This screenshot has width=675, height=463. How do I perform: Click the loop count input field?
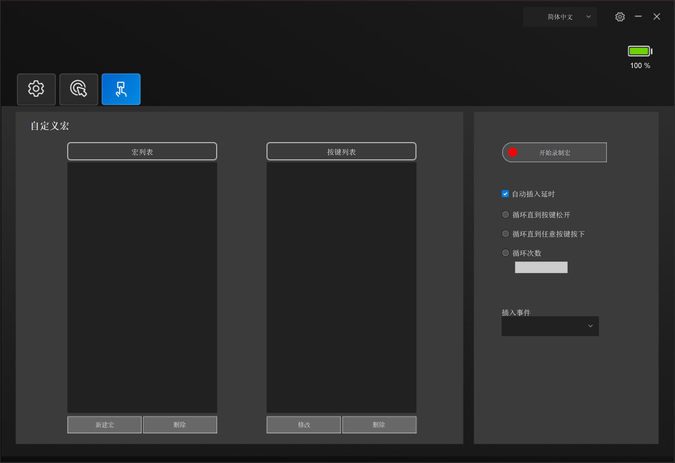(541, 267)
